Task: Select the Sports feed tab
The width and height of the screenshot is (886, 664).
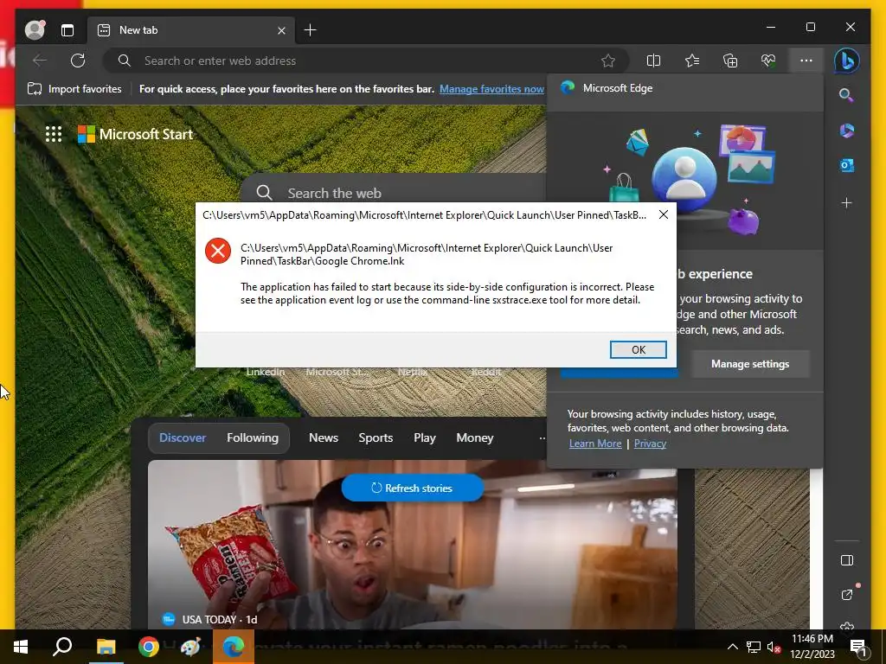Action: [x=376, y=437]
